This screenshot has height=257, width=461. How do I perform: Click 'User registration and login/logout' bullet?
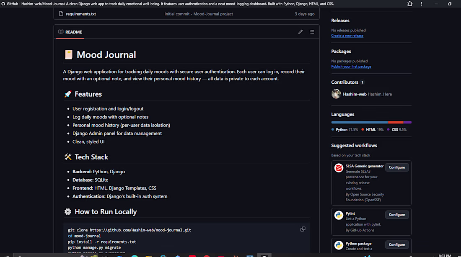tap(108, 109)
